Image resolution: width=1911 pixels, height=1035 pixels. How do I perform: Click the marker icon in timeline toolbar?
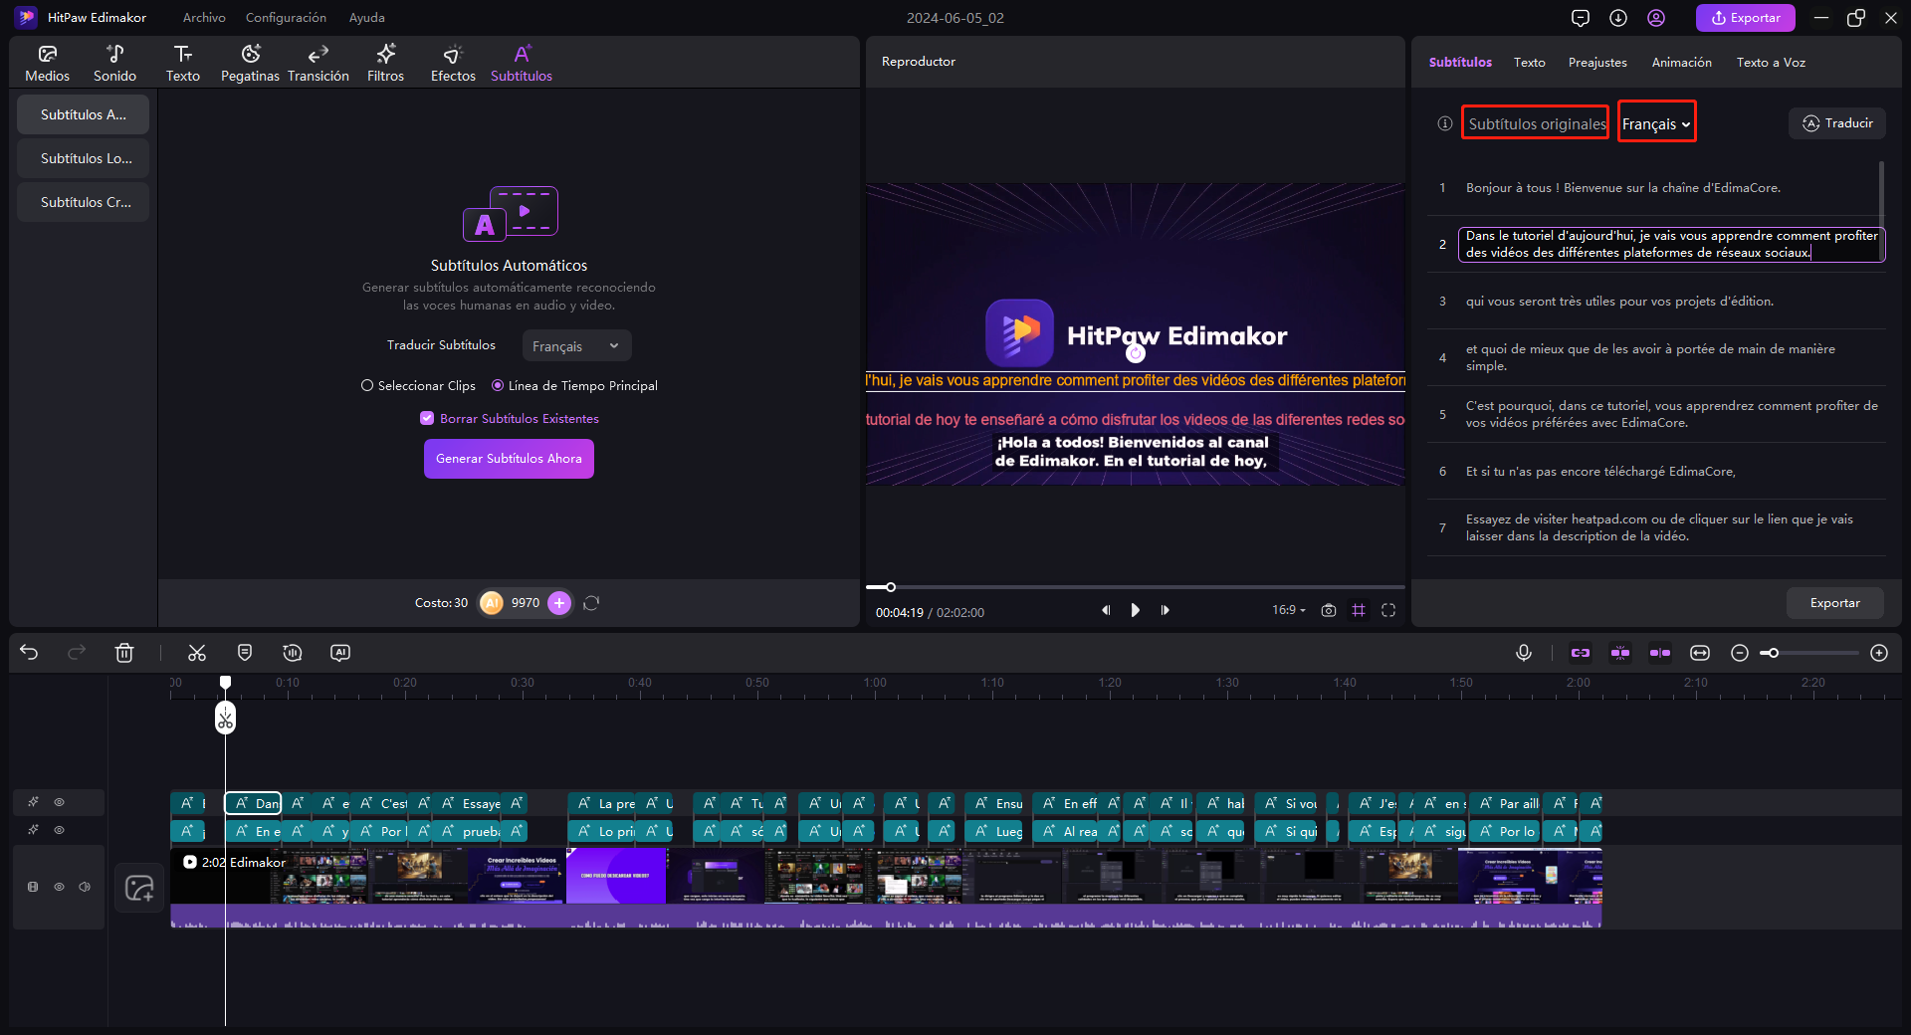tap(245, 653)
